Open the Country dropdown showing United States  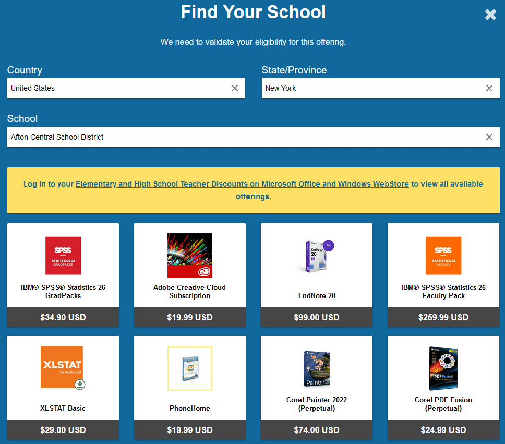coord(117,88)
